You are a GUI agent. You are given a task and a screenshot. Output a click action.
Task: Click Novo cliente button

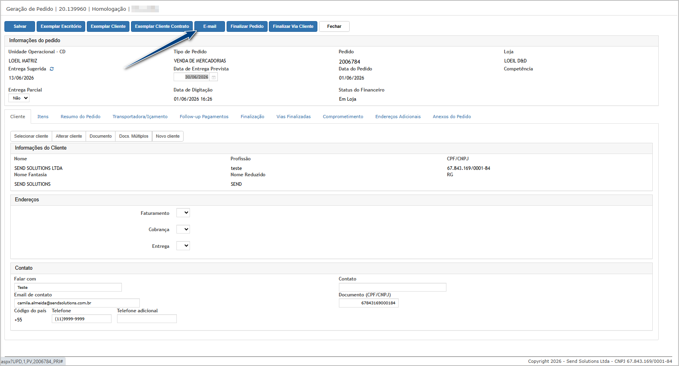pos(168,136)
